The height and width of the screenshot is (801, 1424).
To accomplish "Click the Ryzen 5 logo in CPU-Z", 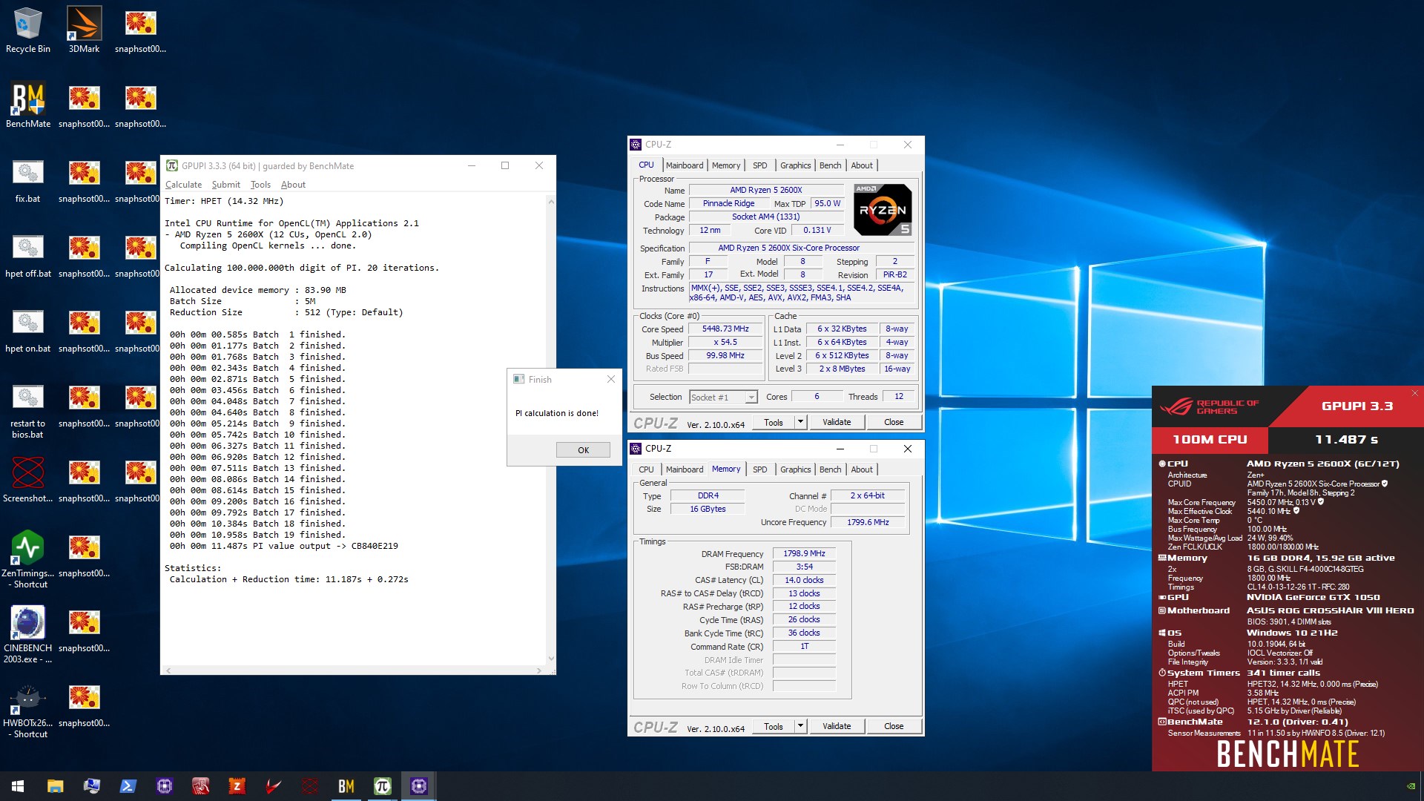I will coord(883,210).
